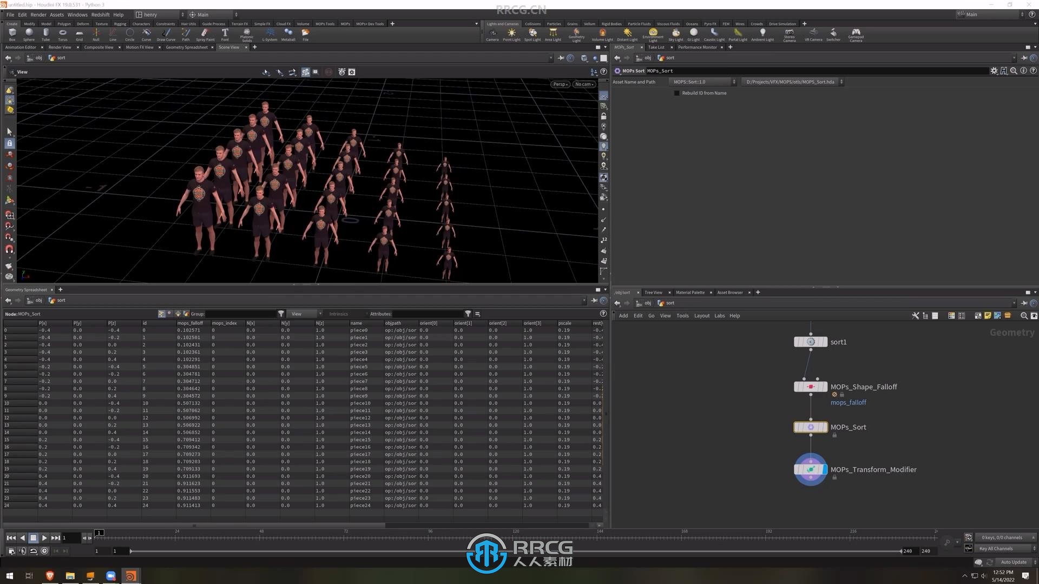Open the node info icon in parameter pane

pos(1023,71)
